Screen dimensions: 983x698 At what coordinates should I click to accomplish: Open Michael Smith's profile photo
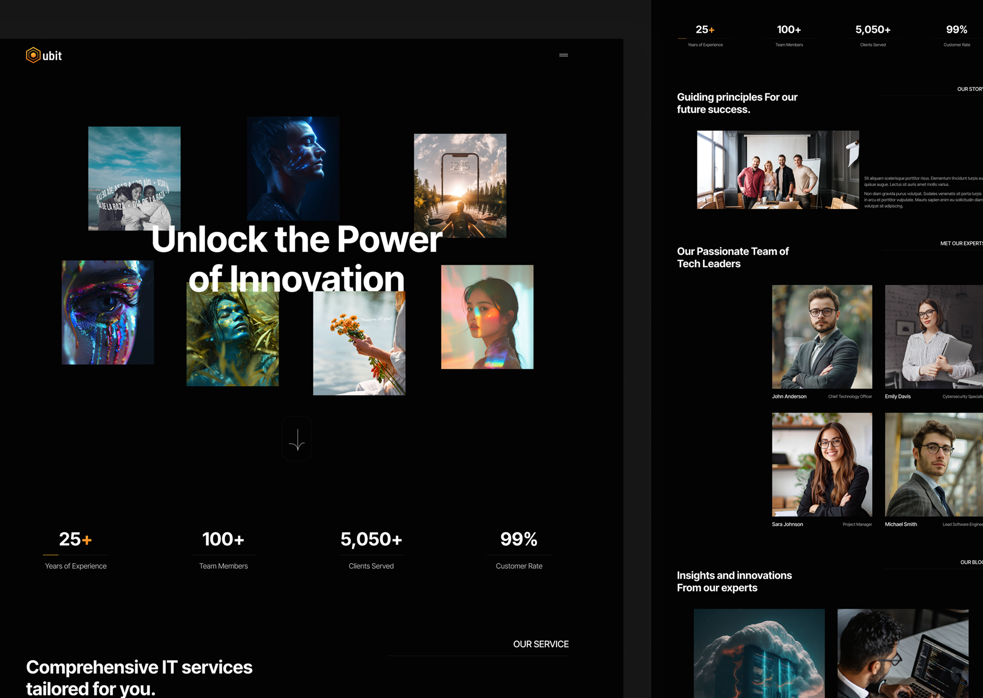coord(933,464)
